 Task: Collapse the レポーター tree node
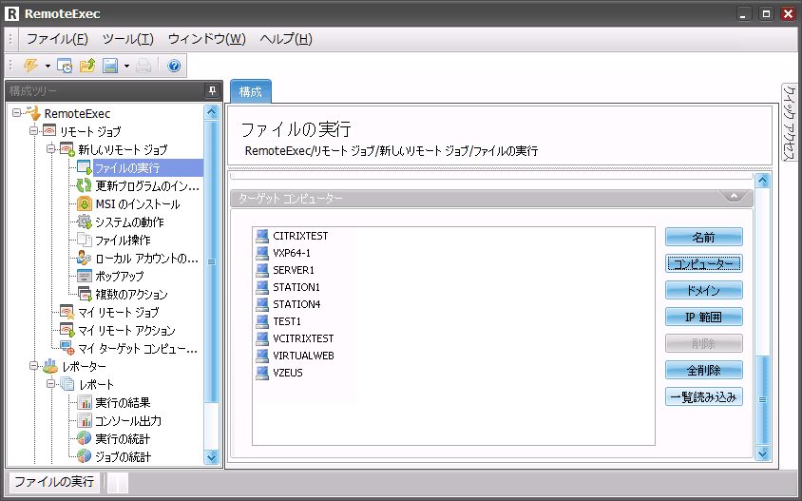[34, 366]
